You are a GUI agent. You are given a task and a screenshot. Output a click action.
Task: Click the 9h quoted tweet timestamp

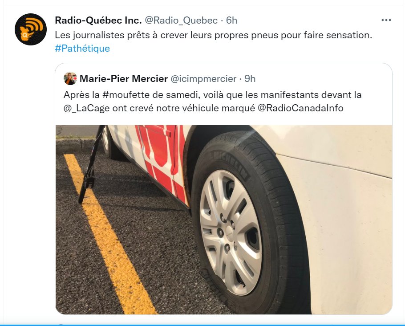[250, 78]
